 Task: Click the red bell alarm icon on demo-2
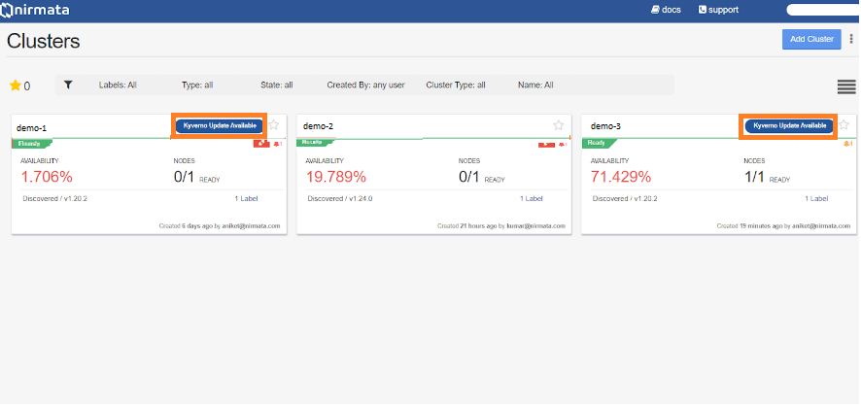point(563,145)
